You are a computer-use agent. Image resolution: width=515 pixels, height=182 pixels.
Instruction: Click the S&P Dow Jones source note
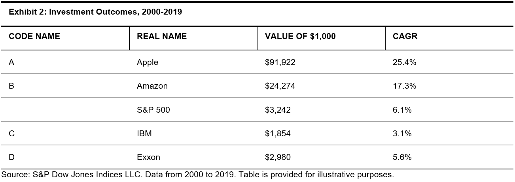tap(198, 175)
